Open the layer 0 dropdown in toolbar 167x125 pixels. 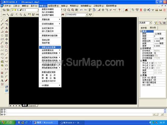click(x=38, y=10)
